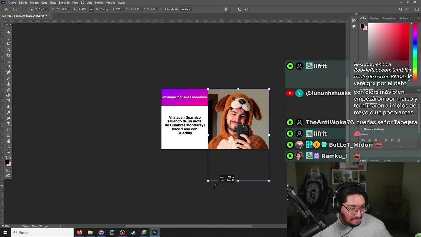Open the Edición menu

tap(23, 3)
